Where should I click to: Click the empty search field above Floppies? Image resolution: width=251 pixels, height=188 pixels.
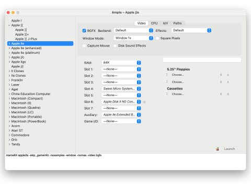point(202,60)
